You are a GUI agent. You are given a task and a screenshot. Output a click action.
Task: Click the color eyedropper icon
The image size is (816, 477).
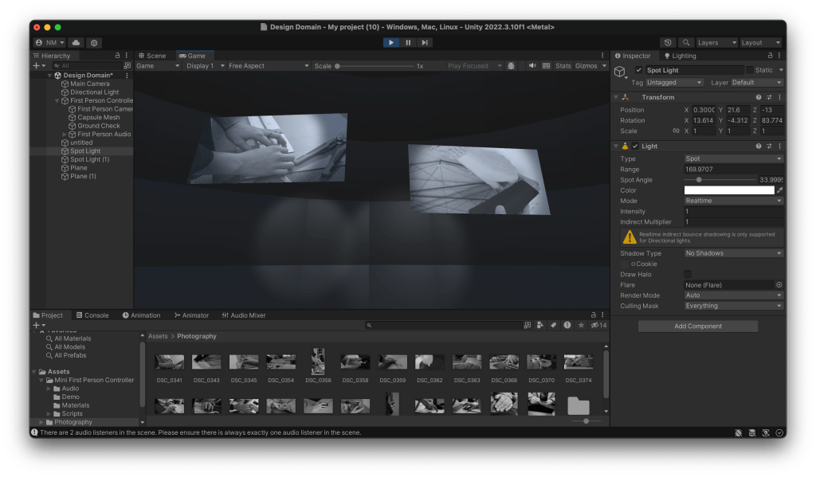pos(780,190)
